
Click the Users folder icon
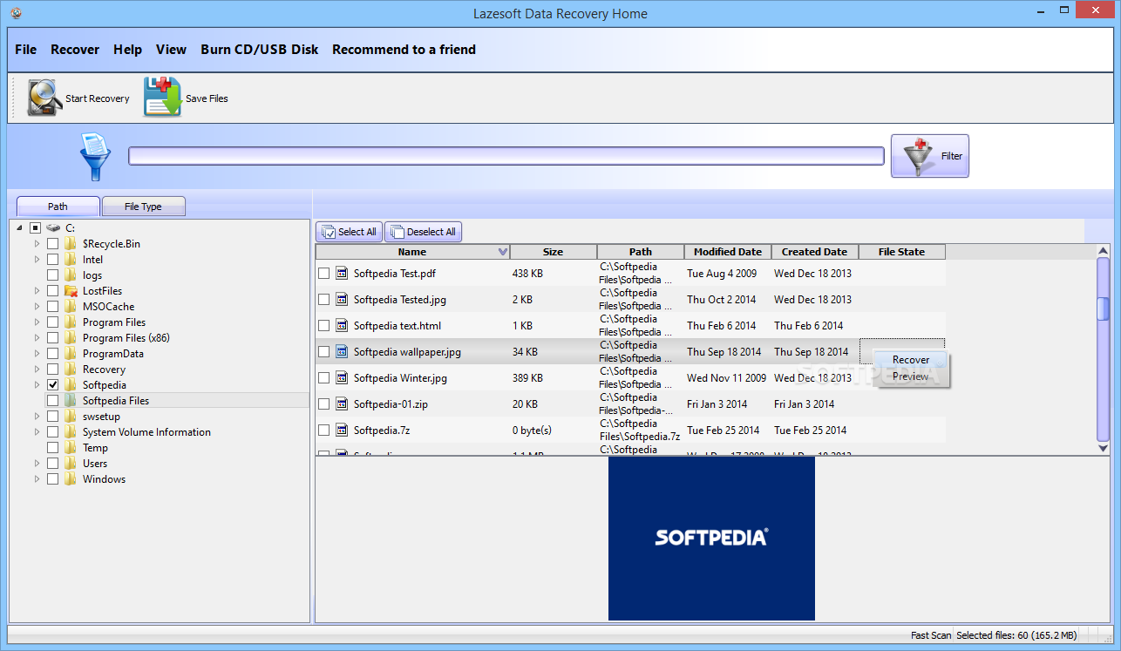(x=71, y=463)
